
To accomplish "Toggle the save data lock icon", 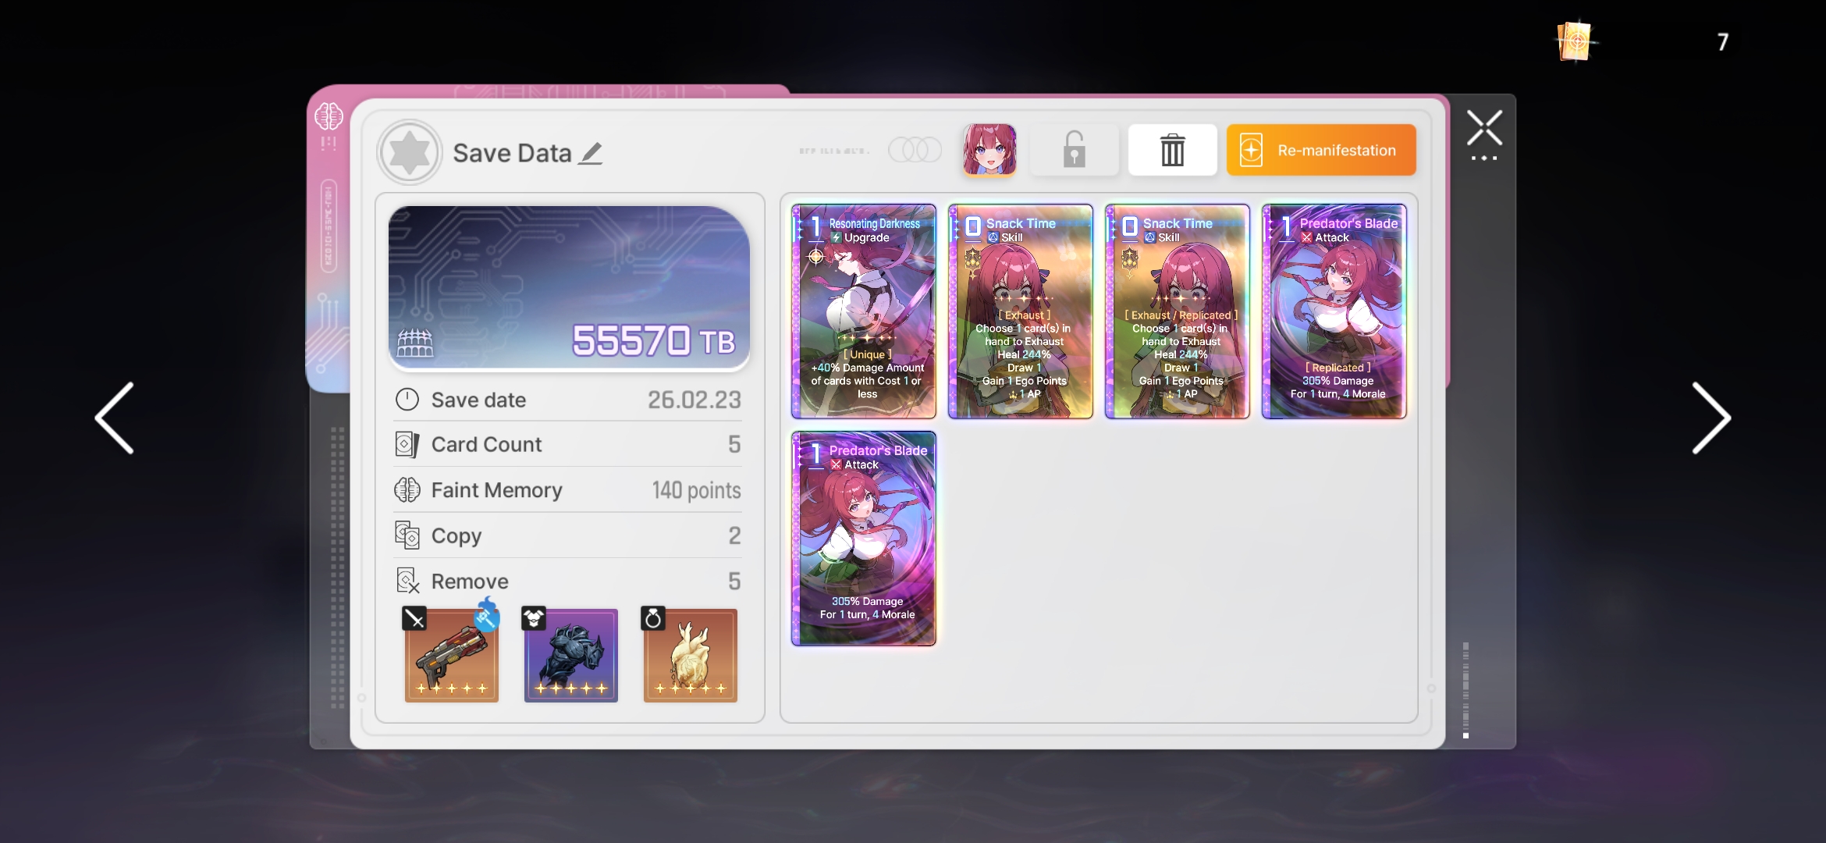I will [x=1074, y=150].
